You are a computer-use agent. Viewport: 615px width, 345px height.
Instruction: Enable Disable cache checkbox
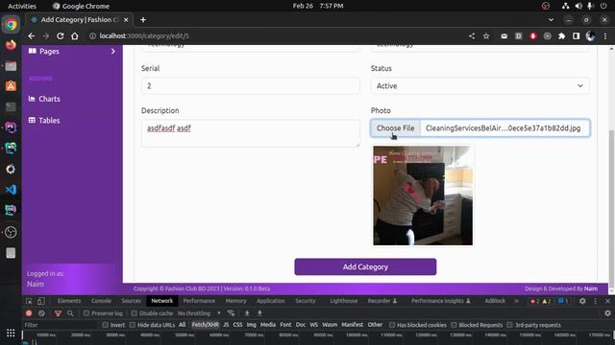point(135,313)
